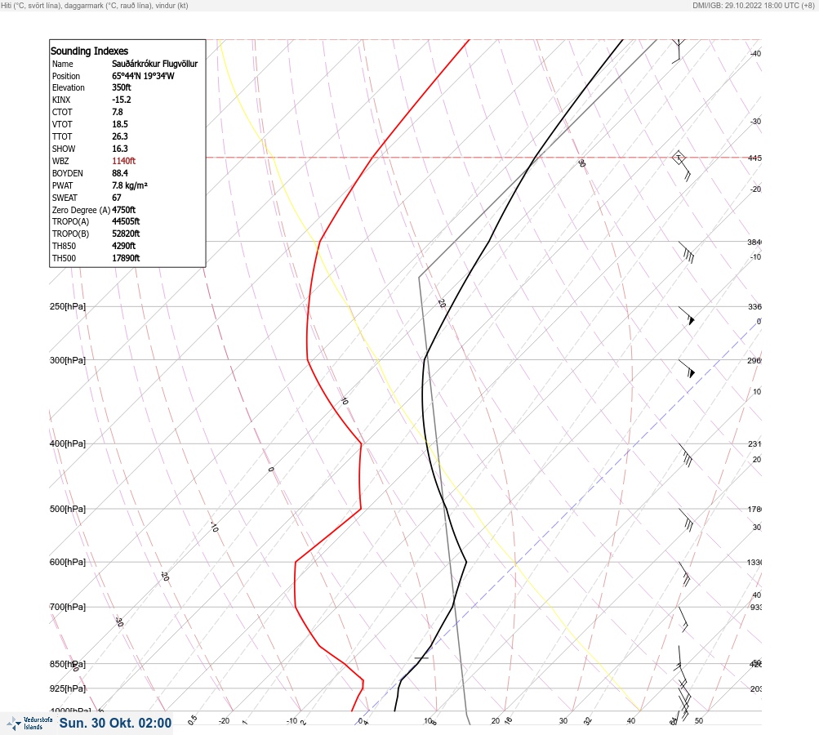The height and width of the screenshot is (735, 819).
Task: Click the TTOT value 26.3
Action: 119,136
